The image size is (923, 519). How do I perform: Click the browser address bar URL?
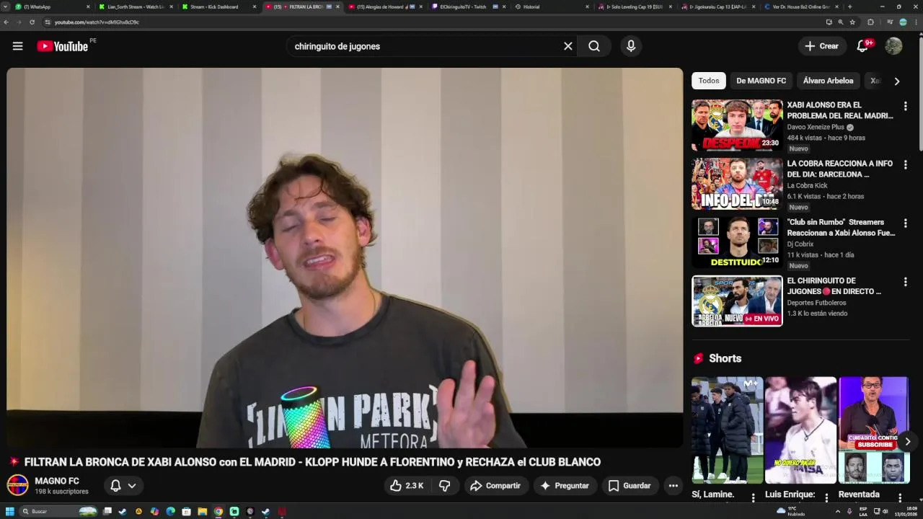click(97, 22)
